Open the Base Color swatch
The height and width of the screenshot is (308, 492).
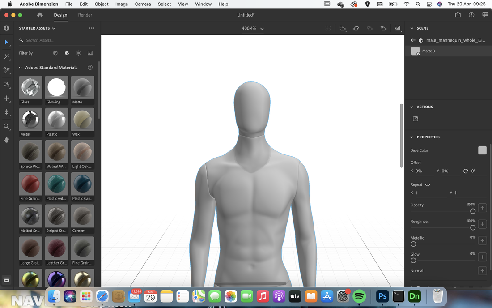tap(482, 150)
